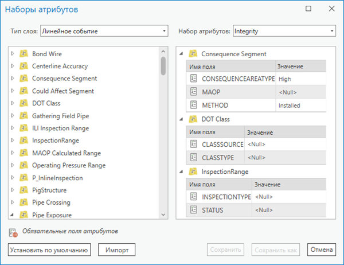Viewport: 344px width, 265px height.
Task: Collapse the Consequence Segment group
Action: [x=181, y=54]
